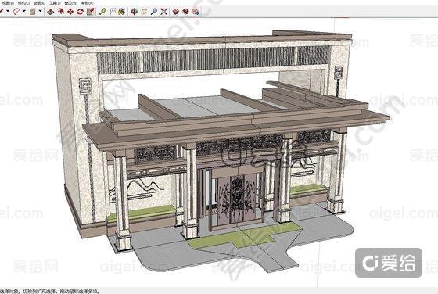Screen dimensions: 438x294
Task: Open the 窗口(W) menu
Action: pyautogui.click(x=71, y=3)
